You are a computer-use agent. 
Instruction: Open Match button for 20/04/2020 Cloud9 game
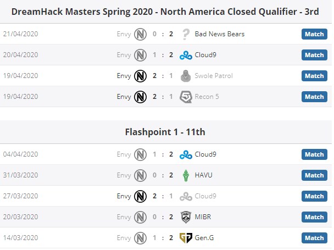pyautogui.click(x=314, y=55)
